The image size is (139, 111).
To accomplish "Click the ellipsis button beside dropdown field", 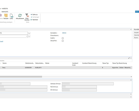I will [29, 36].
